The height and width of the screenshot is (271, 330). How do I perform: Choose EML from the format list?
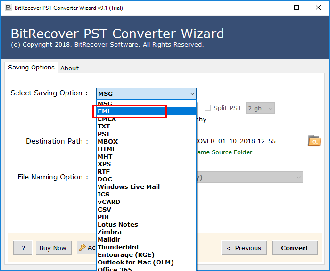click(105, 111)
